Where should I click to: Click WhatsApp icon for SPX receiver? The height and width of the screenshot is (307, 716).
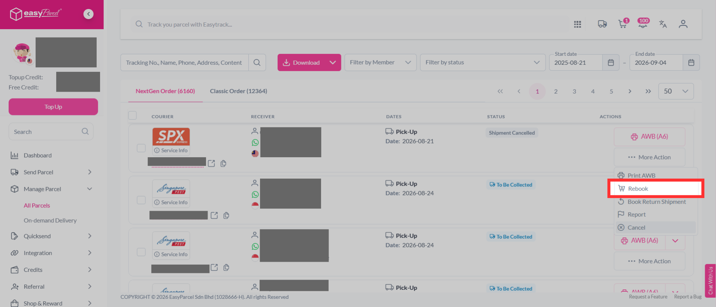point(255,143)
